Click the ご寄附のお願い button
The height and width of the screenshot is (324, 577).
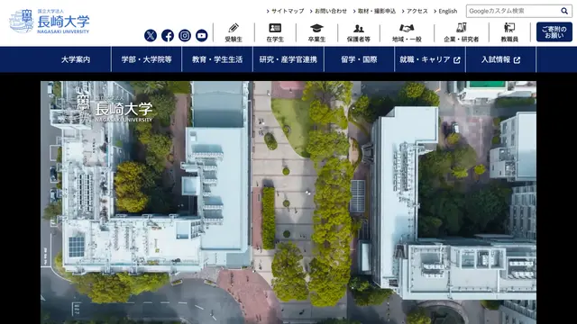click(x=554, y=32)
